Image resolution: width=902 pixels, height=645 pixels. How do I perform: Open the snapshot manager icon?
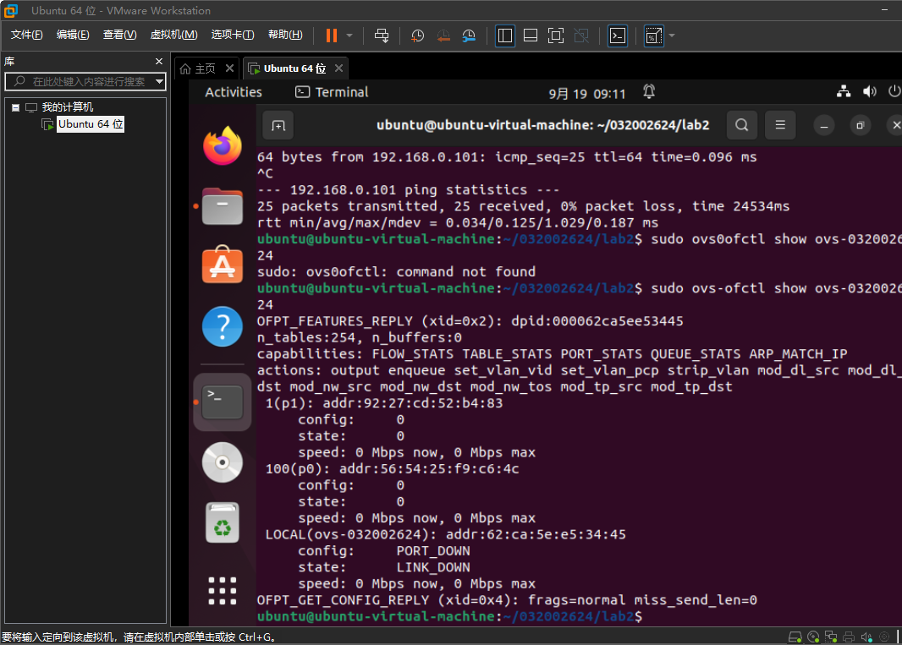[x=469, y=36]
